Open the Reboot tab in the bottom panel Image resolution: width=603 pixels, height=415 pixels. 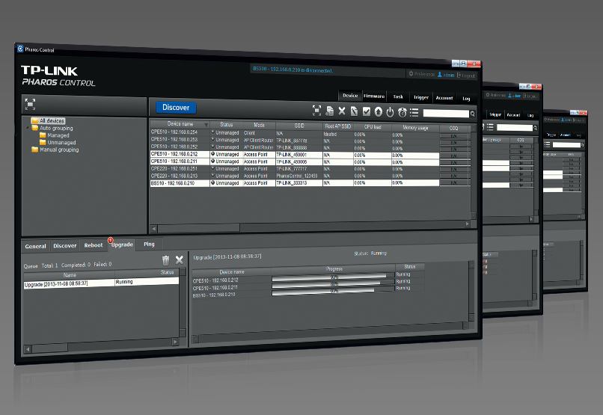pos(94,245)
